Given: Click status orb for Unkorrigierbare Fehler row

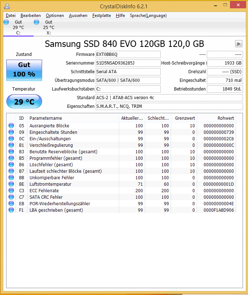Looking at the screenshot, I should [11, 177].
